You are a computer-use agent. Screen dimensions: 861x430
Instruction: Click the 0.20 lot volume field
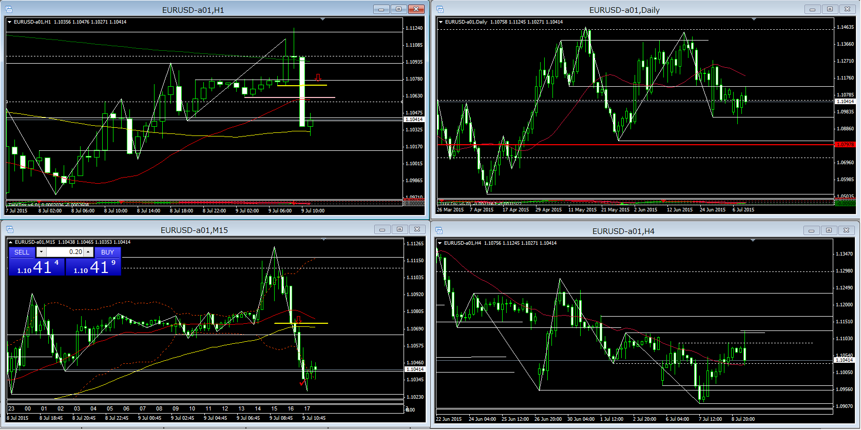pos(65,252)
